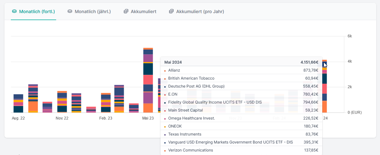This screenshot has width=380, height=155.
Task: Click the bar above Nov. 22
Action: [62, 102]
